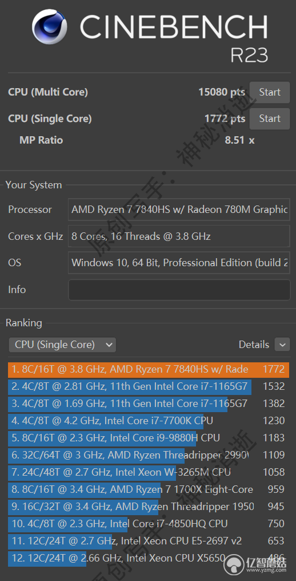The height and width of the screenshot is (581, 296).
Task: Expand the Details chevron button
Action: coord(282,345)
